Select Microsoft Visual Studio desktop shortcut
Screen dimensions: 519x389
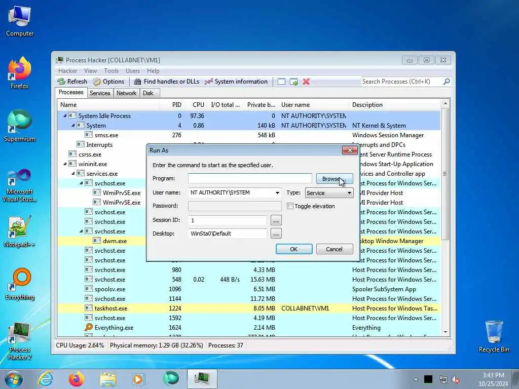(x=20, y=185)
